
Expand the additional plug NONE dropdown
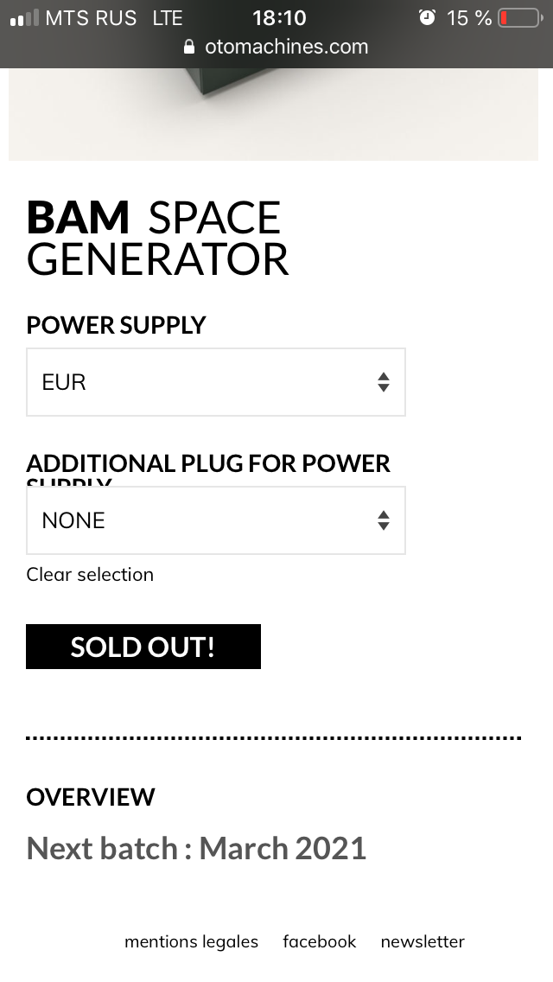click(216, 520)
